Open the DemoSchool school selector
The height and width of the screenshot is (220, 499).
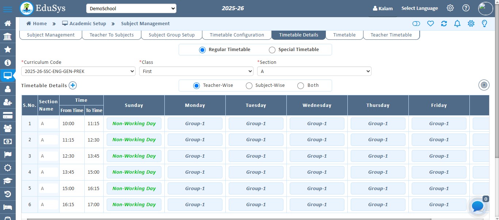click(131, 8)
